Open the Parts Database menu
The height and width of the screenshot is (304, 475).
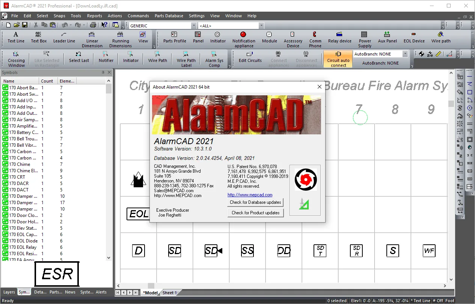pyautogui.click(x=169, y=16)
